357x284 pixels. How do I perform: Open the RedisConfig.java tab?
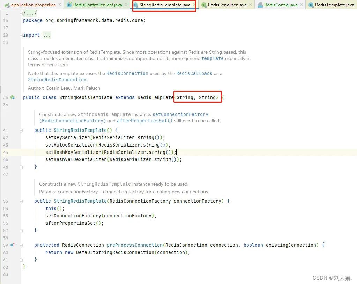coord(281,5)
